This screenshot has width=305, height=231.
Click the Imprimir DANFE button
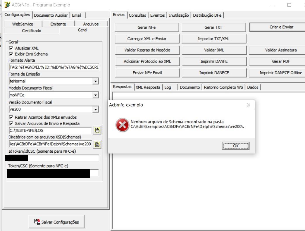214,61
